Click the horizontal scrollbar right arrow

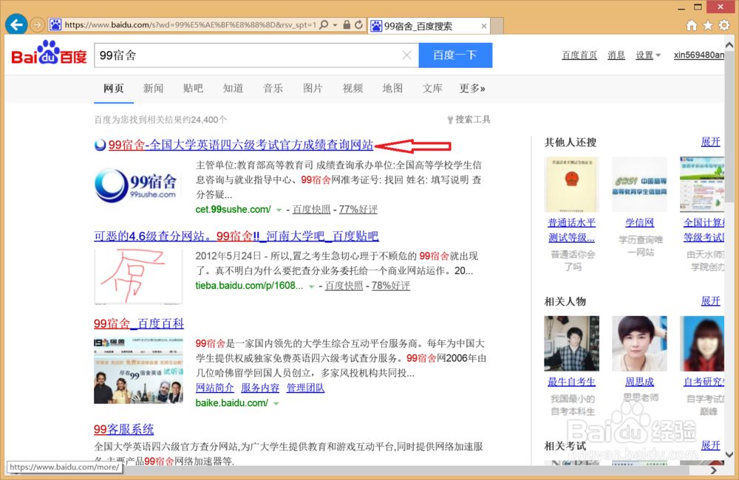tap(714, 470)
